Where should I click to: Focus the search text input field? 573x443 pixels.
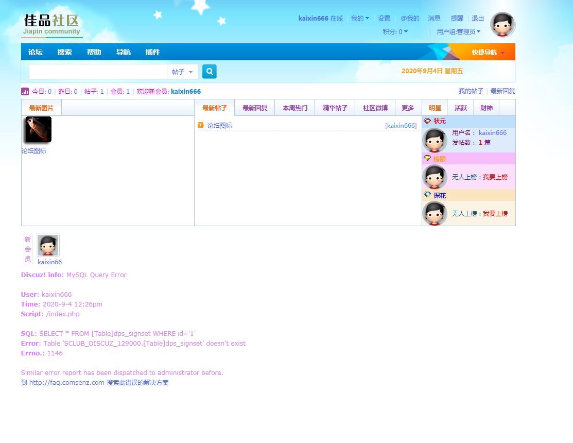[98, 72]
